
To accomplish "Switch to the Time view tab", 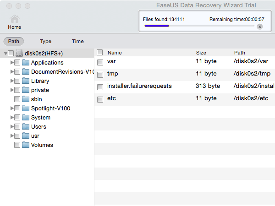I will (x=78, y=41).
